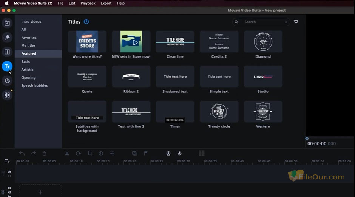Open the Effects Store thumbnail

coord(87,42)
